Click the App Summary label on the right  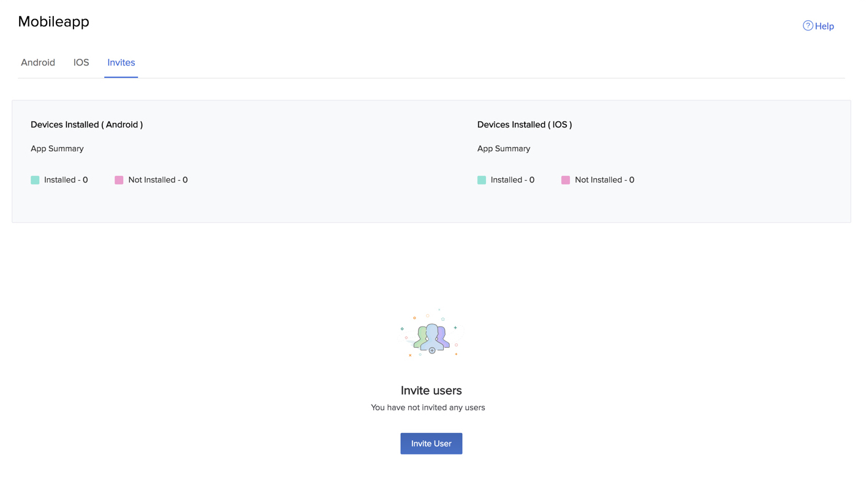(x=504, y=148)
